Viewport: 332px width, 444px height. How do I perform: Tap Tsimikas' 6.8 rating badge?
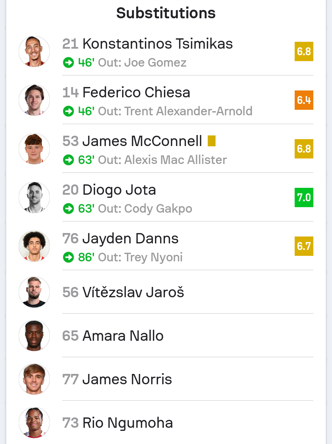click(x=304, y=51)
